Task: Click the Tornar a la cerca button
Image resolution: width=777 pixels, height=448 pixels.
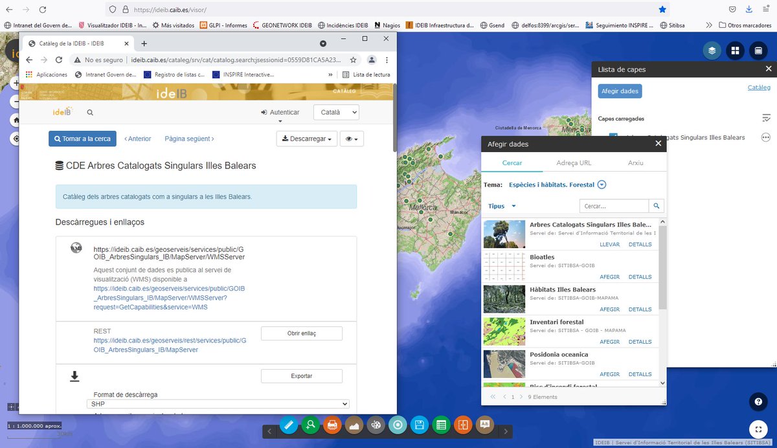Action: [82, 139]
